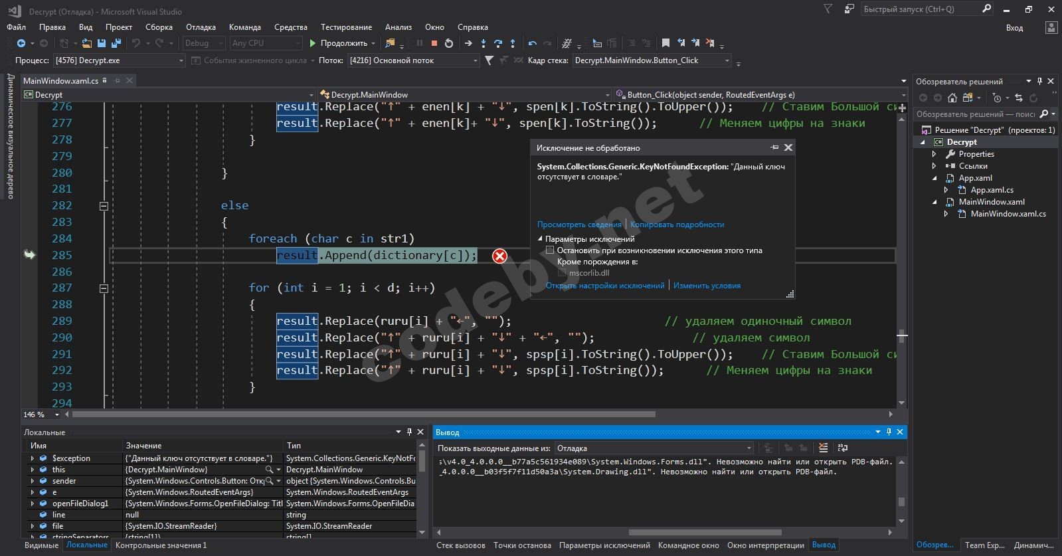Collapse the code block at line 282
Viewport: 1062px width, 556px height.
(104, 206)
